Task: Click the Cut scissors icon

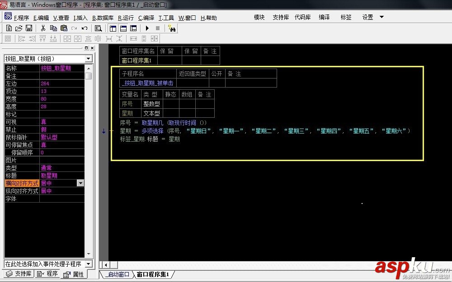Action: 43,28
